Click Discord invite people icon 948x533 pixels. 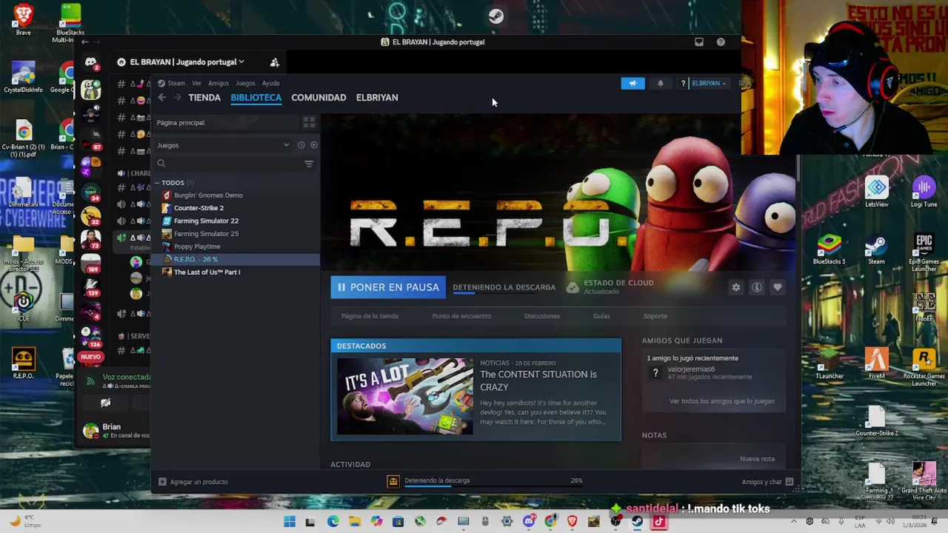[x=274, y=62]
